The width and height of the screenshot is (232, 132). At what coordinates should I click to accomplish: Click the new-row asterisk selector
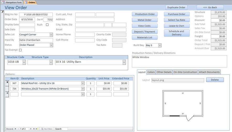(7, 94)
